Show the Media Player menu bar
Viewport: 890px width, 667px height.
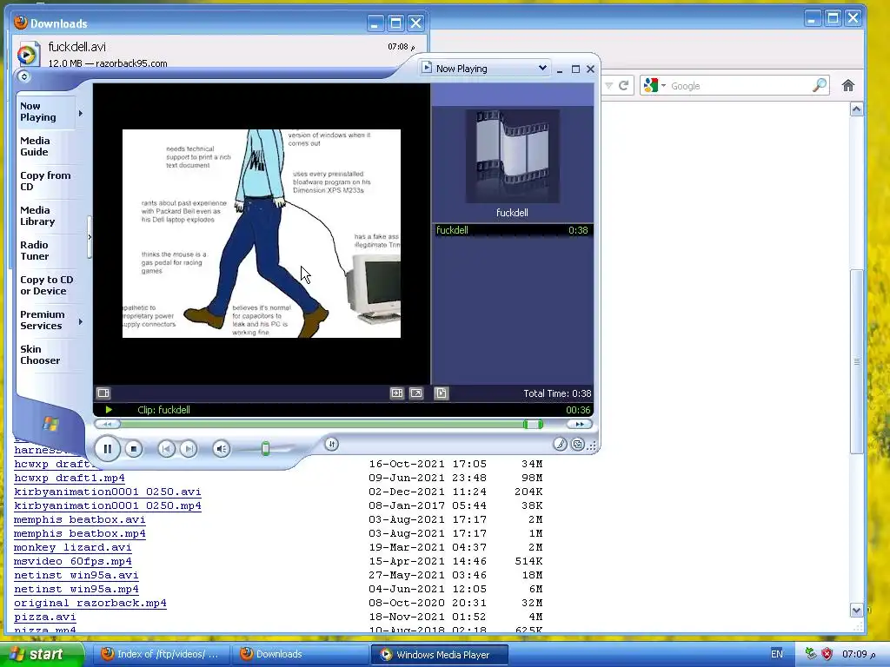point(23,76)
